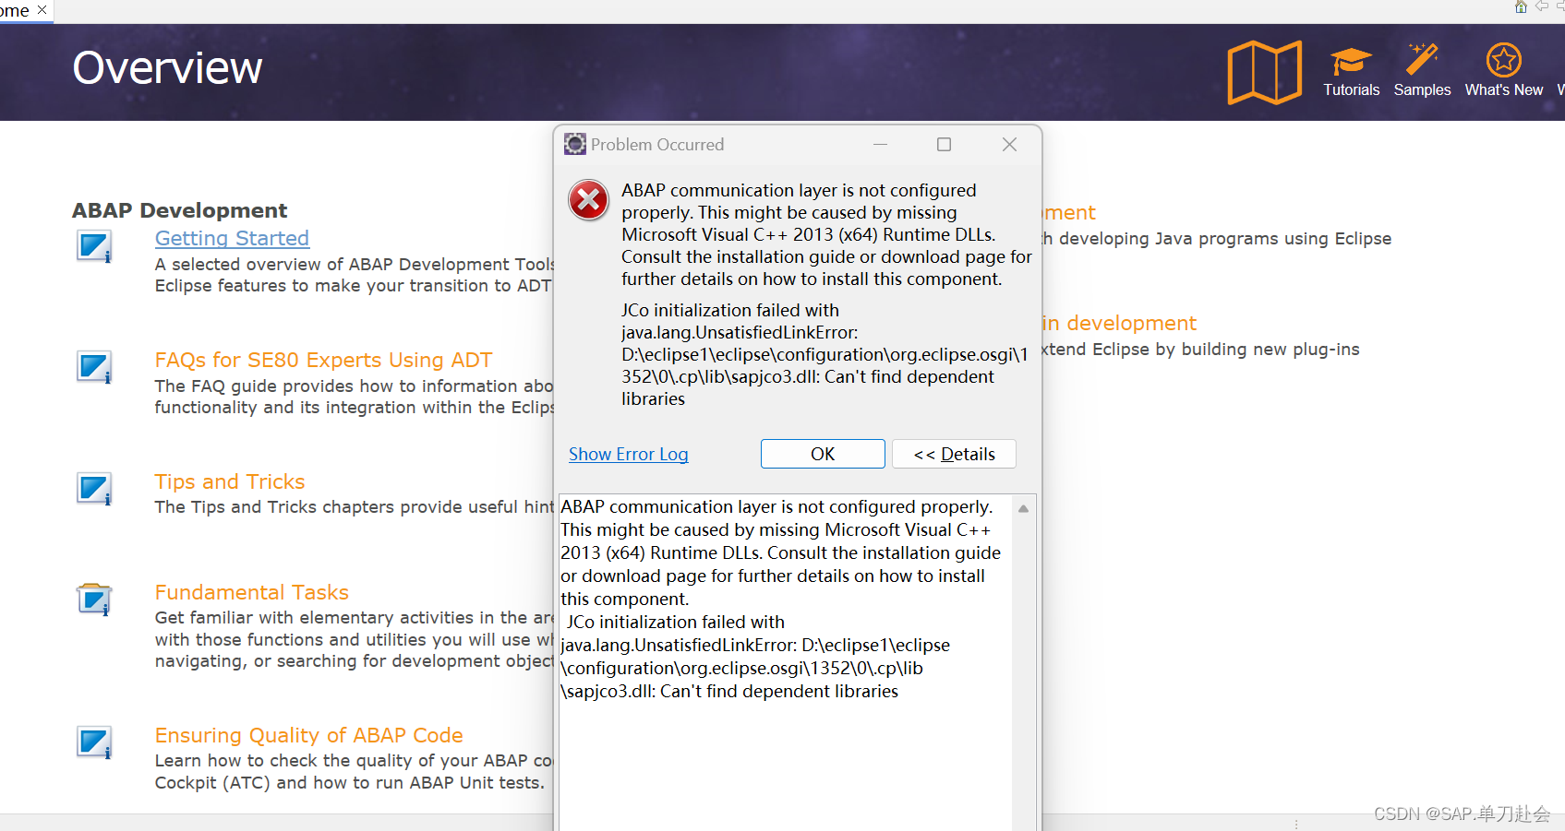This screenshot has width=1565, height=831.
Task: Click the Overview page title
Action: coord(167,67)
